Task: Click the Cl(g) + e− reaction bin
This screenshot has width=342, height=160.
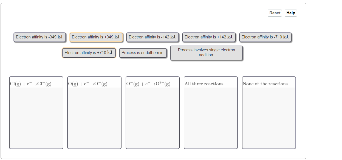Action: click(x=36, y=113)
